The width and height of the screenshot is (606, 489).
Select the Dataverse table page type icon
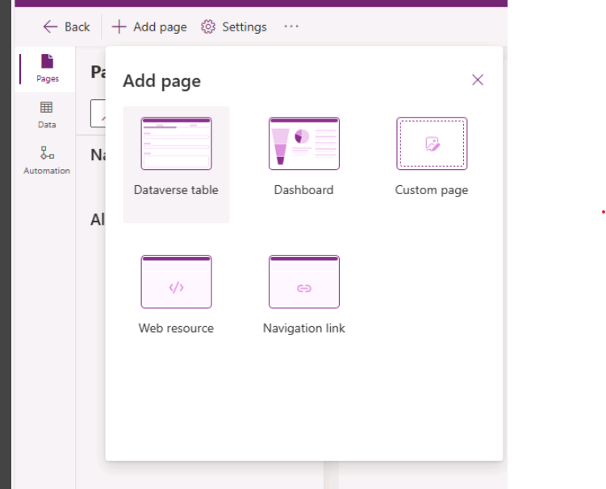click(x=176, y=143)
